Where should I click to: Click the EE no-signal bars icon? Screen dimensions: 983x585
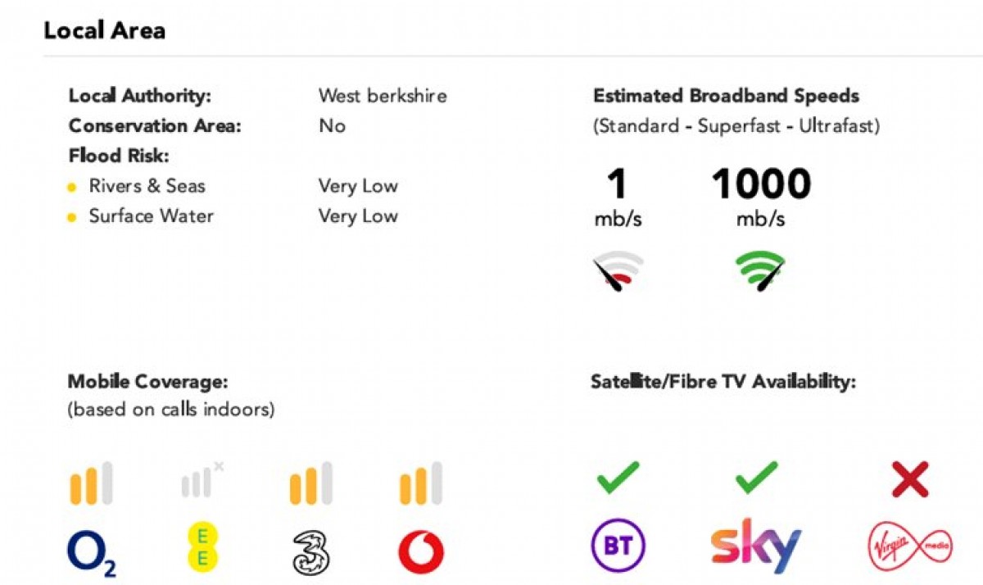click(x=202, y=481)
